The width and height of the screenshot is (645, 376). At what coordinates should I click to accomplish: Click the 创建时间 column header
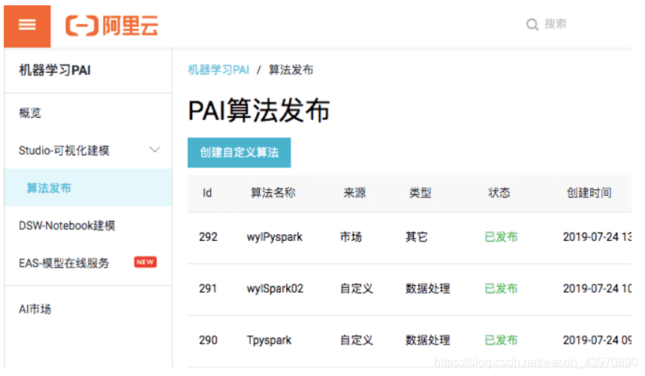pyautogui.click(x=589, y=193)
